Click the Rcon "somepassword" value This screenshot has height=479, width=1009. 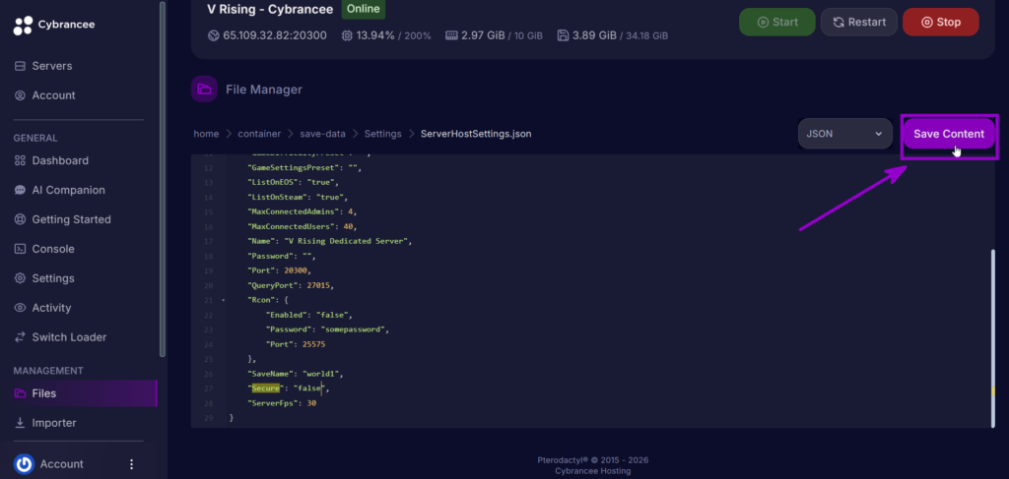click(352, 329)
